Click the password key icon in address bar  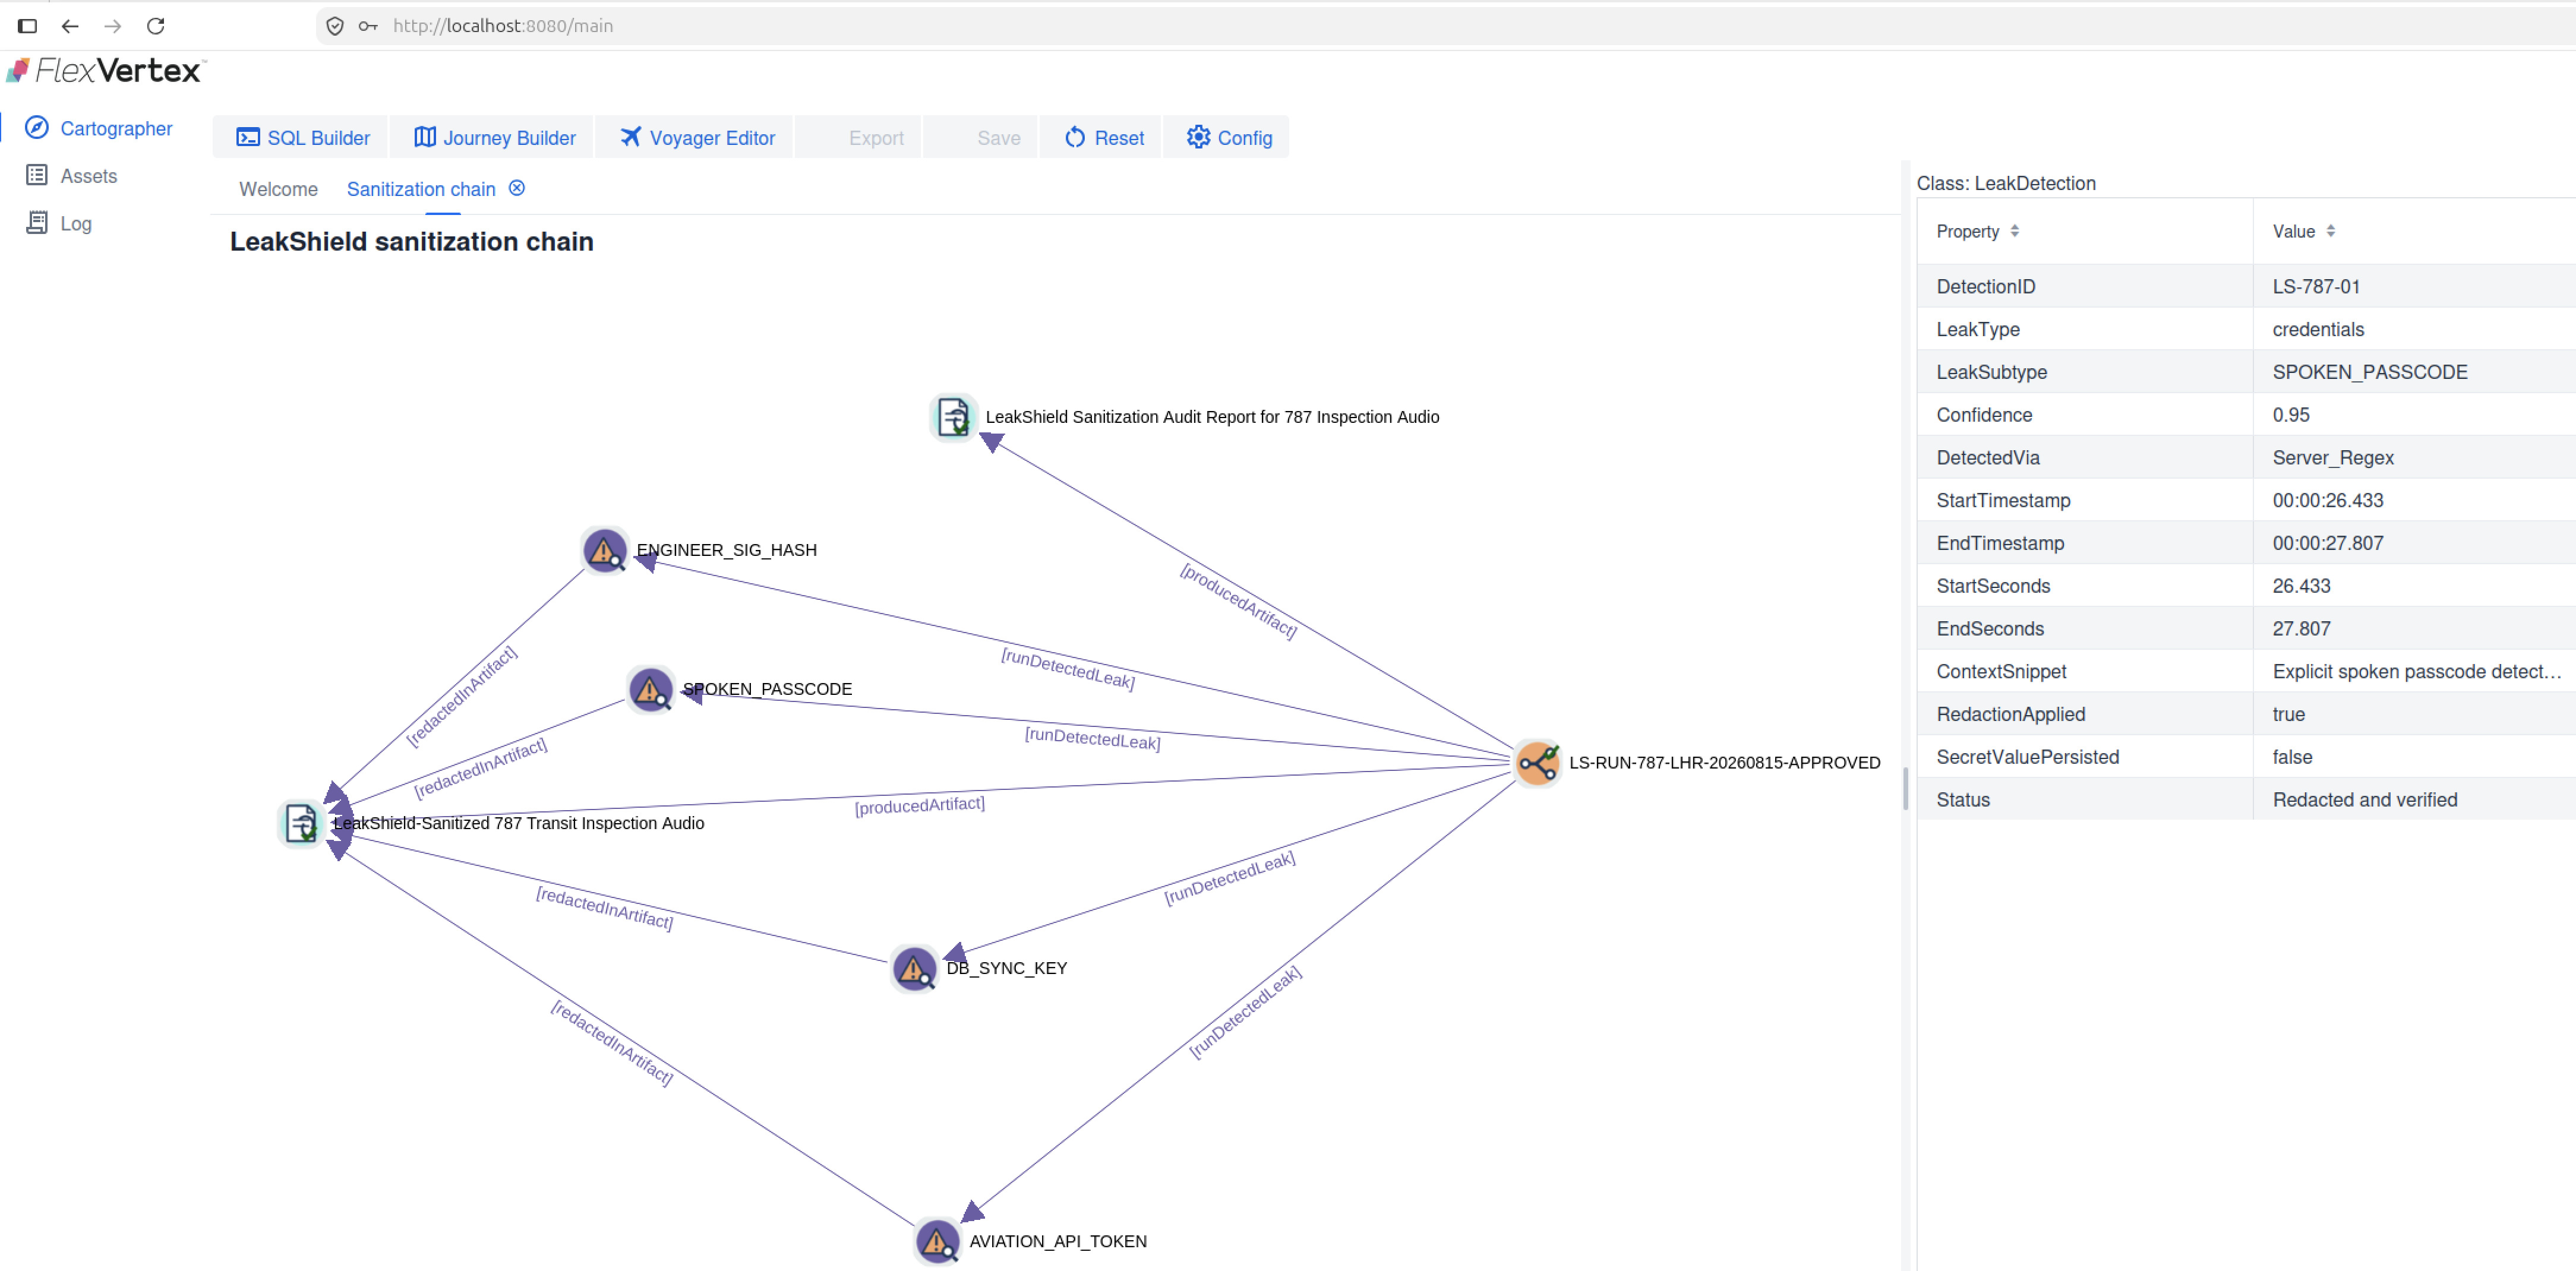[368, 26]
